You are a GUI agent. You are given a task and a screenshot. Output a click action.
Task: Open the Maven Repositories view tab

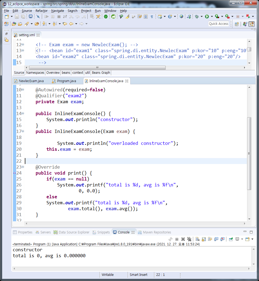click(x=155, y=232)
